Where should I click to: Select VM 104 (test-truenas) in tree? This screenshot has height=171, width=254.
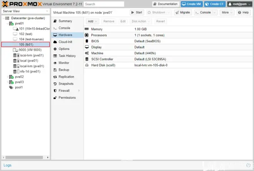[x=25, y=39]
